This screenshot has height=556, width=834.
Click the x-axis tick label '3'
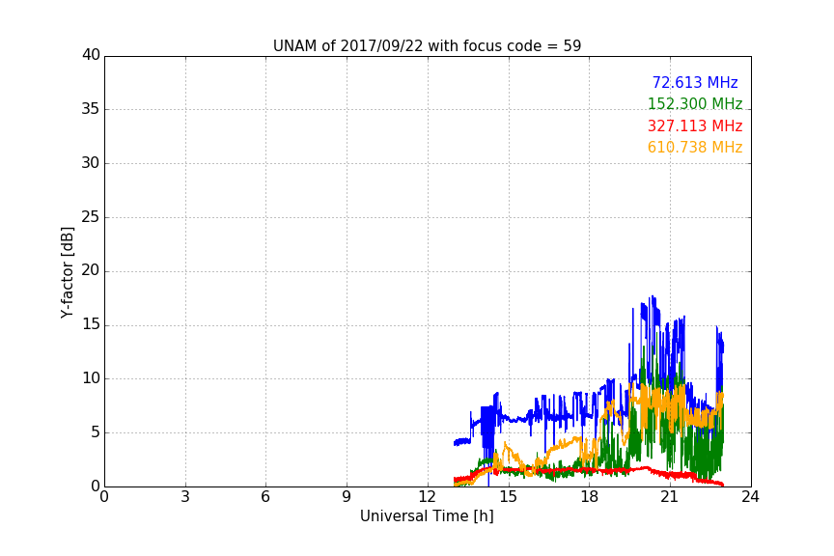pos(185,497)
